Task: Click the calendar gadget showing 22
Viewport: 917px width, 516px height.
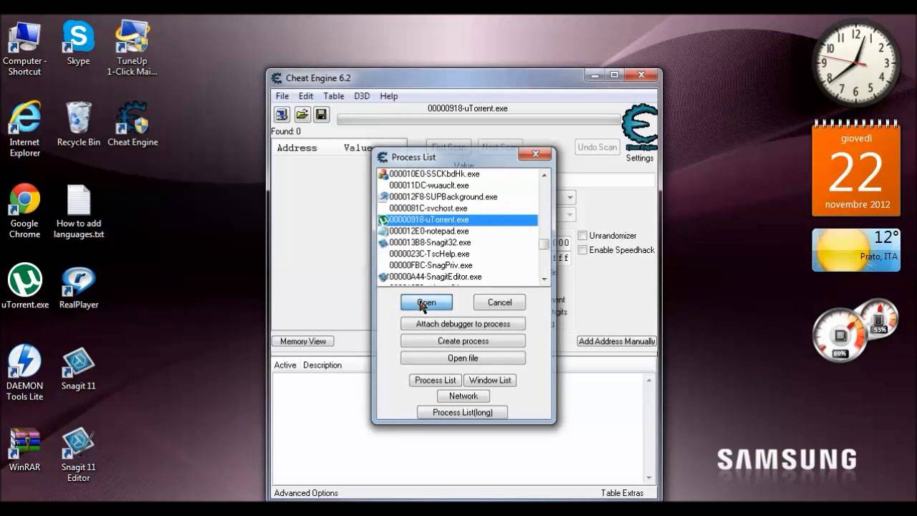Action: (x=855, y=169)
